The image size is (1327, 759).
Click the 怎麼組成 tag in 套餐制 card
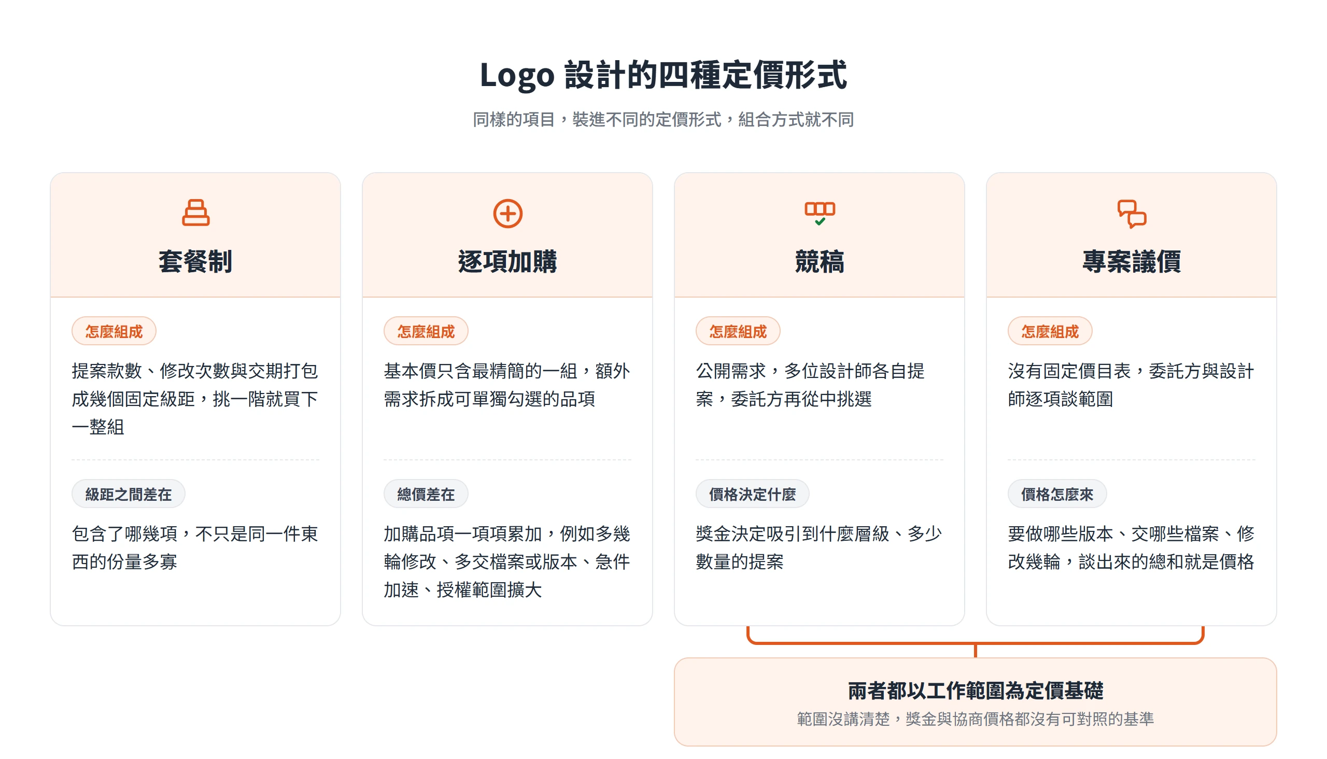pos(114,331)
